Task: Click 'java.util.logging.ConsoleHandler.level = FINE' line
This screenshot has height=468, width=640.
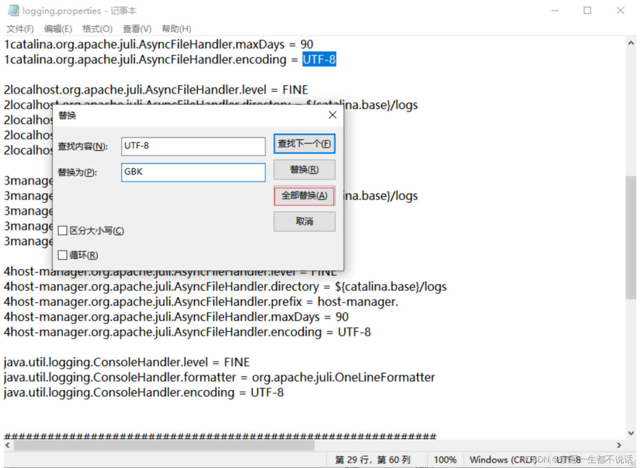Action: click(126, 362)
